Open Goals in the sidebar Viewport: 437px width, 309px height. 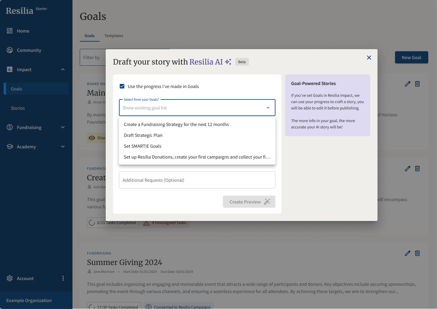[36, 89]
